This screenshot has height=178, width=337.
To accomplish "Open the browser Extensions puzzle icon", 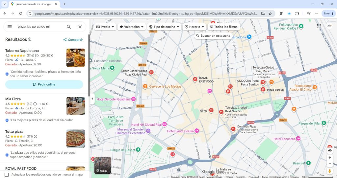I will 297,13.
